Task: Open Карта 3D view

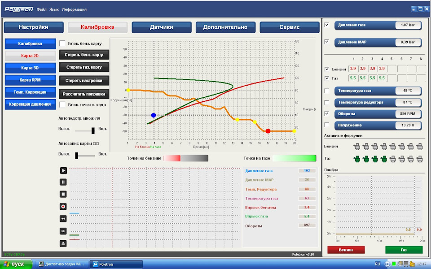Action: tap(30, 68)
